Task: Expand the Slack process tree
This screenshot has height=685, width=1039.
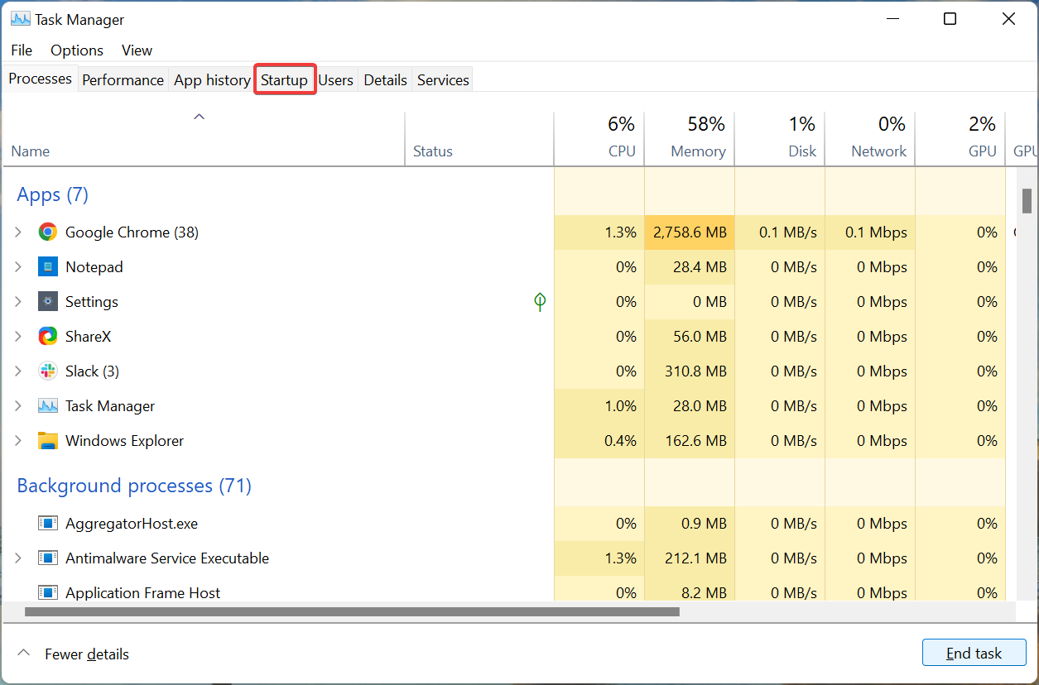Action: (17, 371)
